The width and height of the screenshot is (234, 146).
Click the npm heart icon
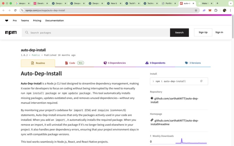[x=7, y=21]
